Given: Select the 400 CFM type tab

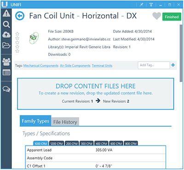Looking at the screenshot, I should coord(101,144).
